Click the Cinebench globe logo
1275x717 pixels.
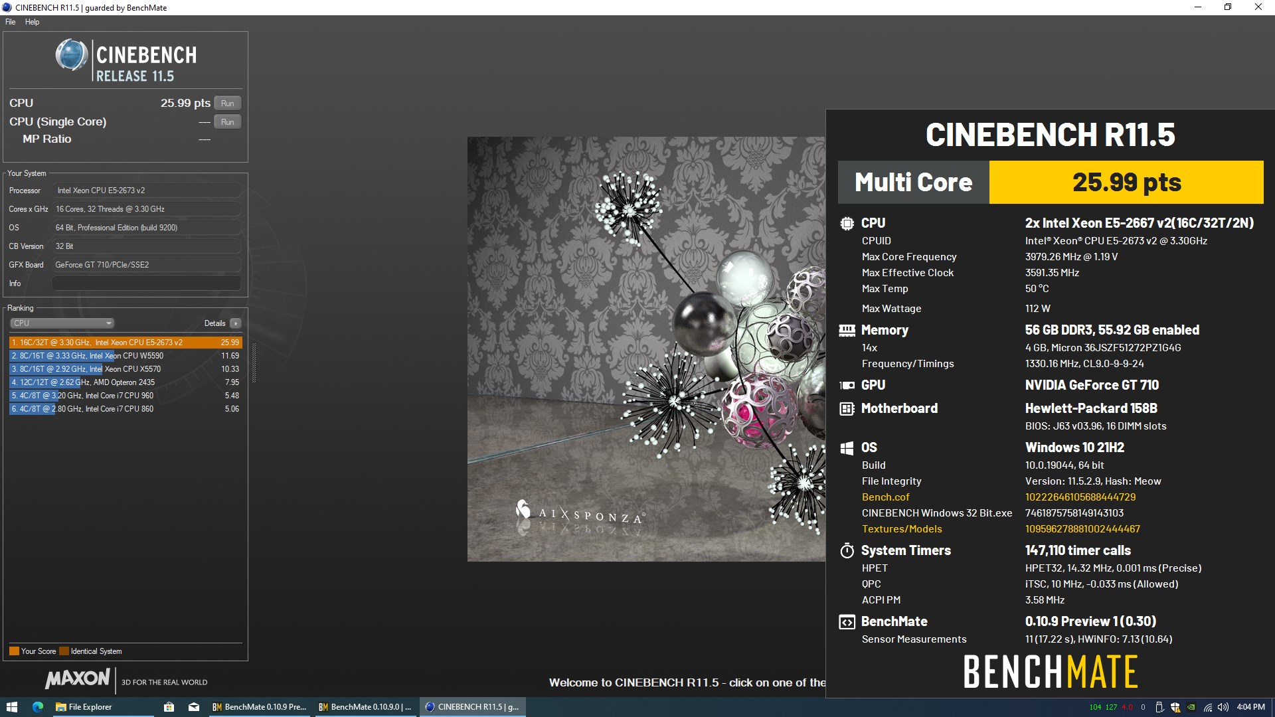71,55
